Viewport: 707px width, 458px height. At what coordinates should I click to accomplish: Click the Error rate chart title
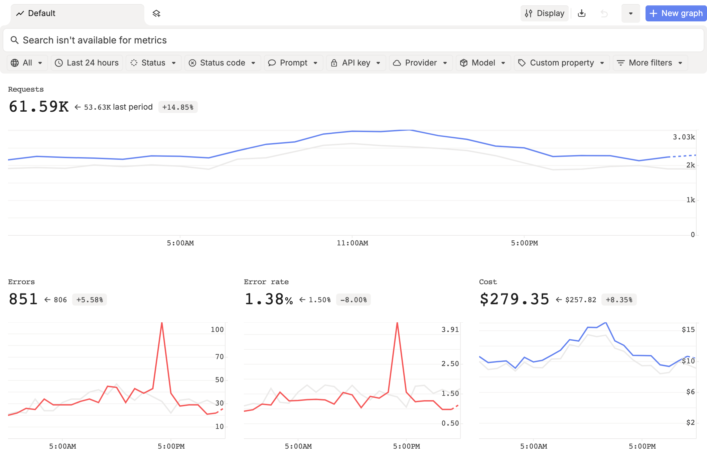(x=266, y=282)
